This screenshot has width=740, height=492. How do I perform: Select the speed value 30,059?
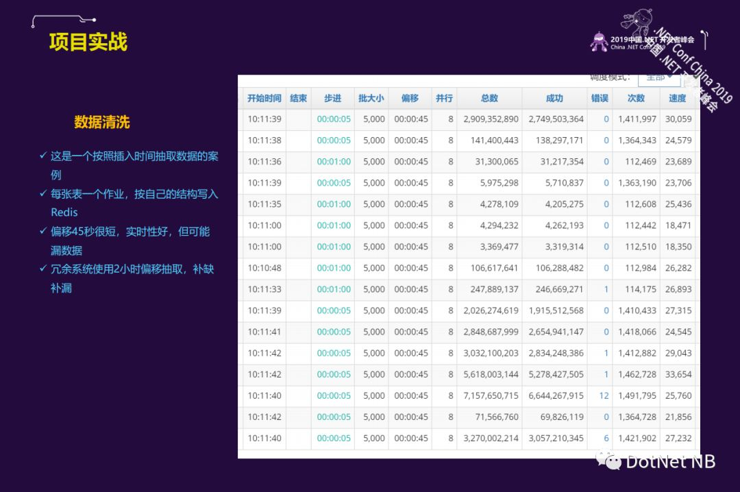(678, 119)
